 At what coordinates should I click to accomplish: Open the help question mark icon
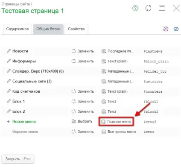[x=135, y=8]
